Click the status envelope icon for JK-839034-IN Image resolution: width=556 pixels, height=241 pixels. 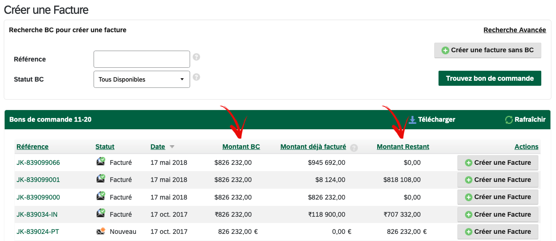pos(101,214)
